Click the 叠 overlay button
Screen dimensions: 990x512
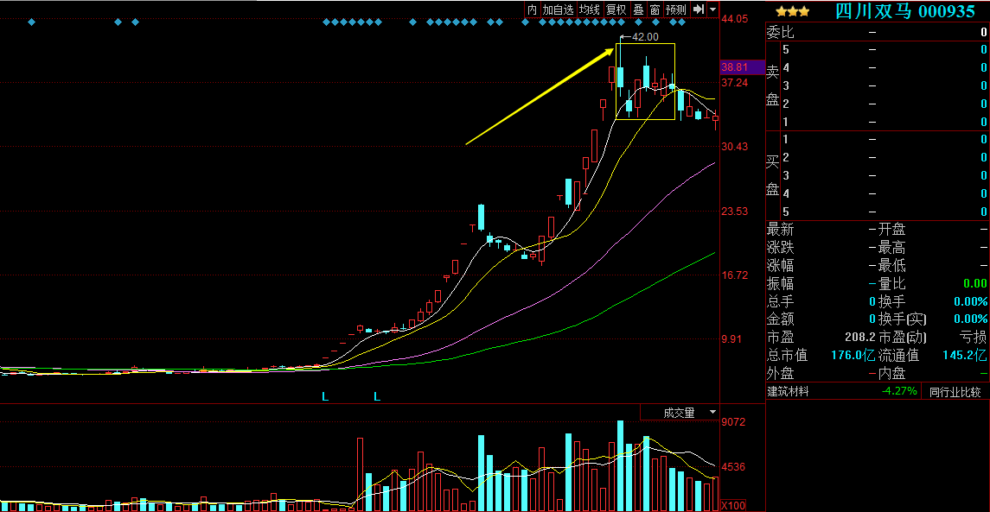point(638,9)
